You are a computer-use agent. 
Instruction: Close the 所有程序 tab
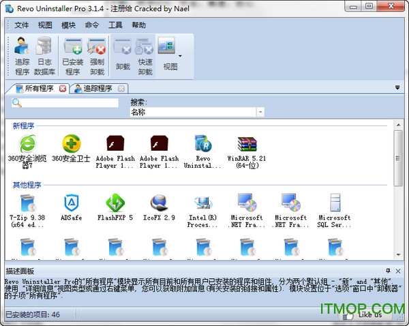click(x=63, y=89)
